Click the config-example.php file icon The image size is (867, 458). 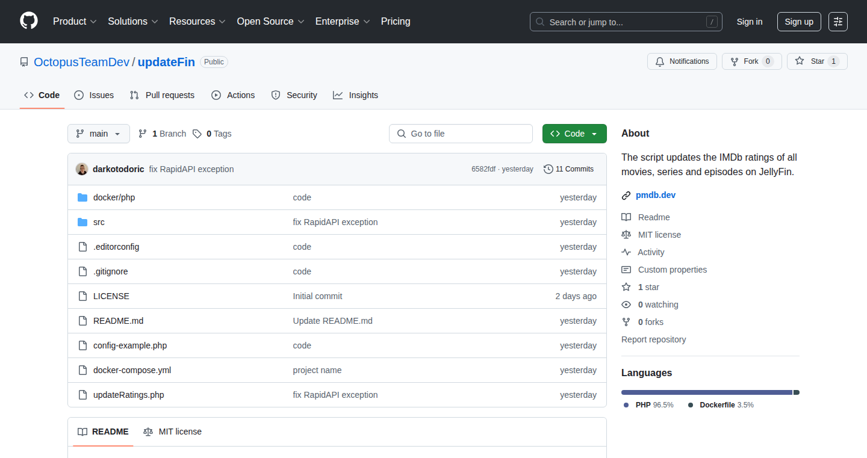[x=82, y=345]
